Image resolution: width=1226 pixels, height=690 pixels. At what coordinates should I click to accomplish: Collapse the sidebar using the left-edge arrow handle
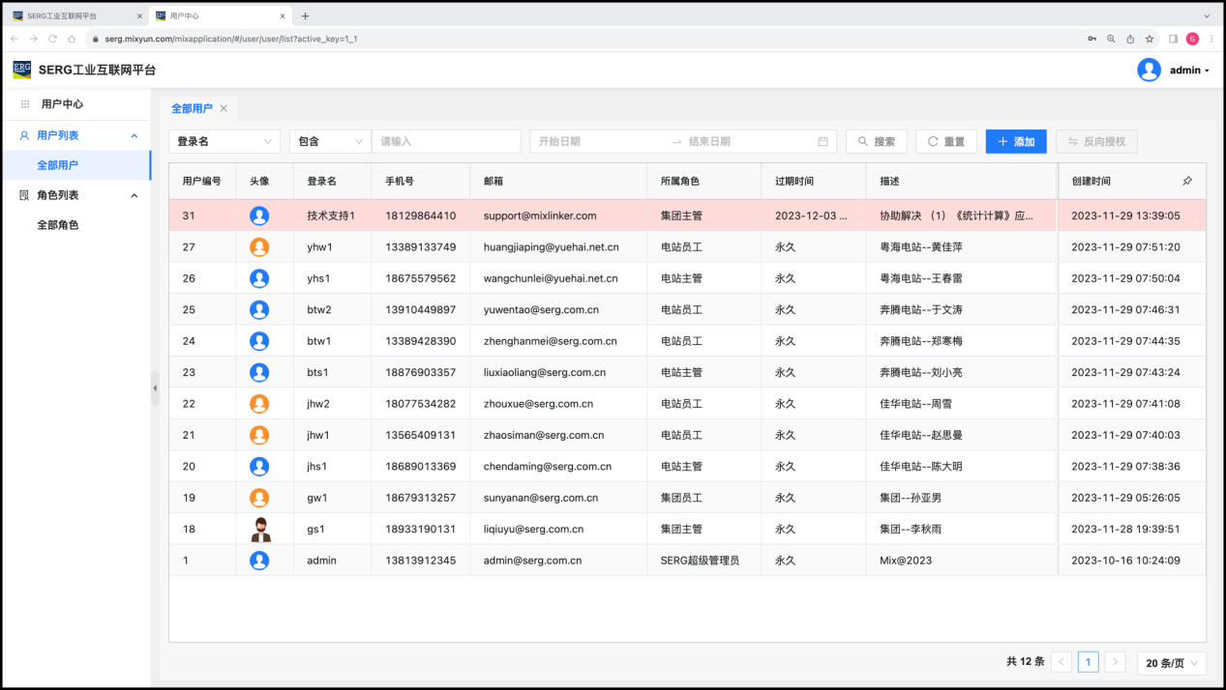[155, 388]
